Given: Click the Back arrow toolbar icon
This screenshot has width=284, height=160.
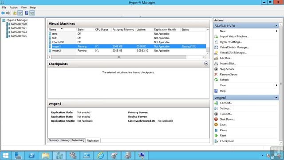Looking at the screenshot, I should tap(3, 13).
